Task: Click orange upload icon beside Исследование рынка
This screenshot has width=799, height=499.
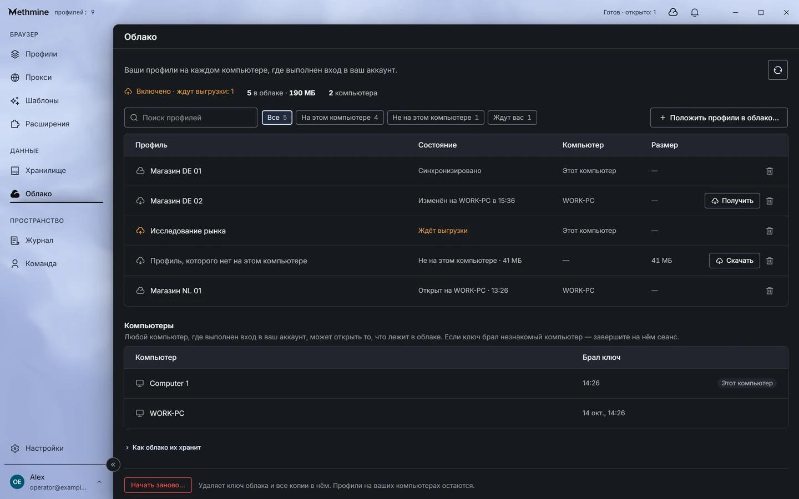Action: pos(140,231)
